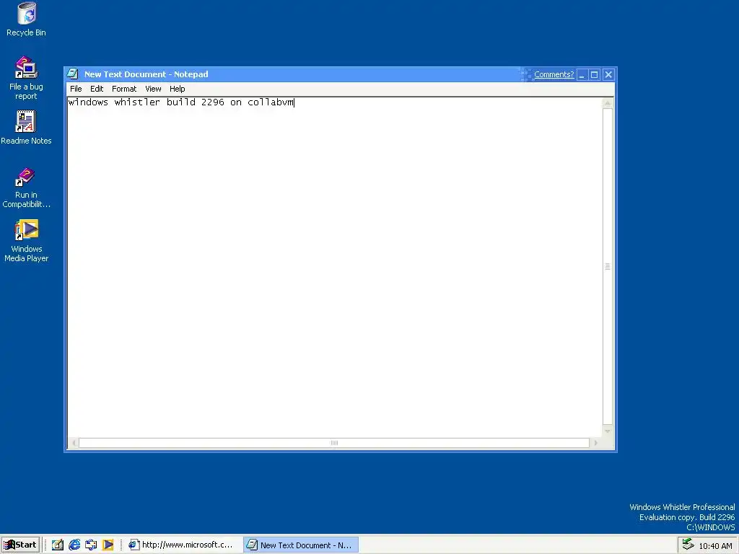Viewport: 739px width, 554px height.
Task: Click the New Text Document taskbar button
Action: click(301, 545)
